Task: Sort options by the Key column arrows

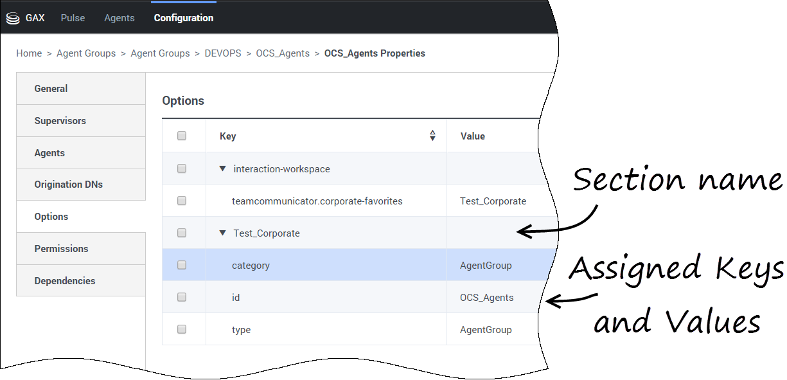Action: 432,136
